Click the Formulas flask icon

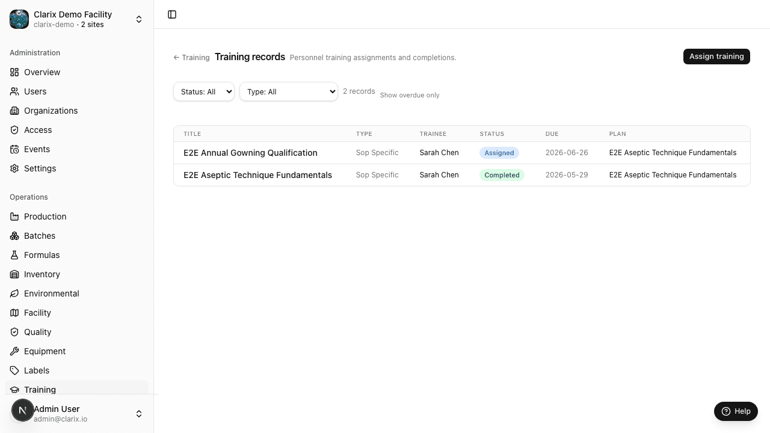(x=14, y=255)
